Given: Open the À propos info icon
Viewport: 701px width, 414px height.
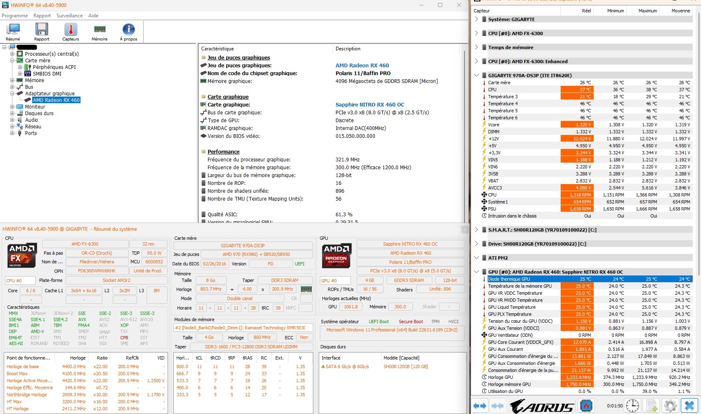Looking at the screenshot, I should (x=128, y=32).
